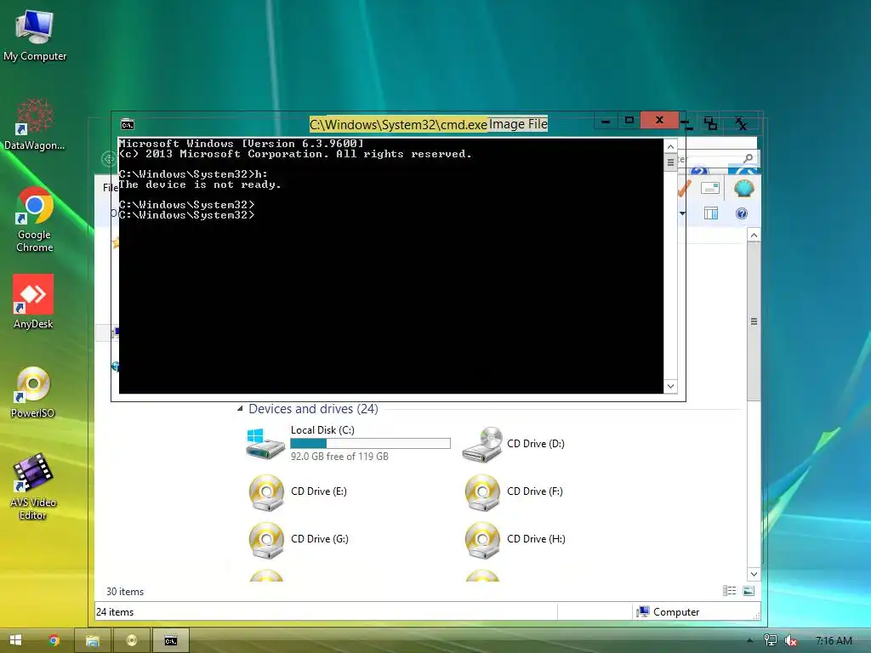Open cmd window system menu icon

(x=128, y=124)
